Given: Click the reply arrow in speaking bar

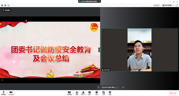Looking at the screenshot, I should click(x=123, y=88).
